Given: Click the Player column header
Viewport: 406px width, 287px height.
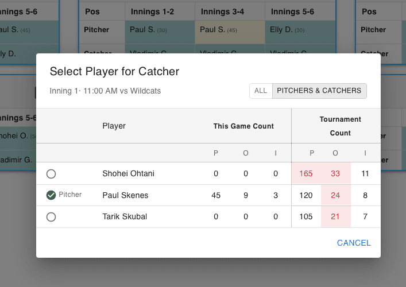Looking at the screenshot, I should tap(114, 126).
